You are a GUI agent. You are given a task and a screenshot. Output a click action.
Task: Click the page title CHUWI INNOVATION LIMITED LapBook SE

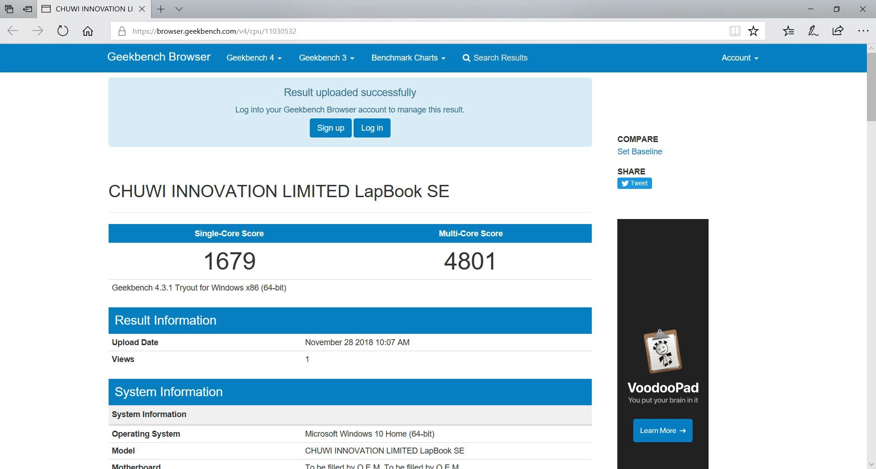(279, 192)
